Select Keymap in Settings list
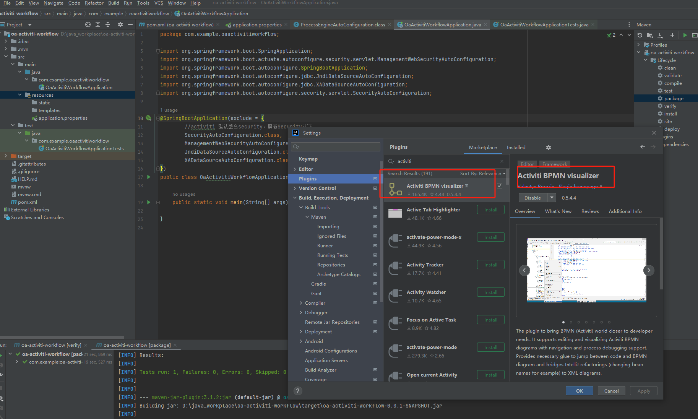The height and width of the screenshot is (419, 698). 308,159
